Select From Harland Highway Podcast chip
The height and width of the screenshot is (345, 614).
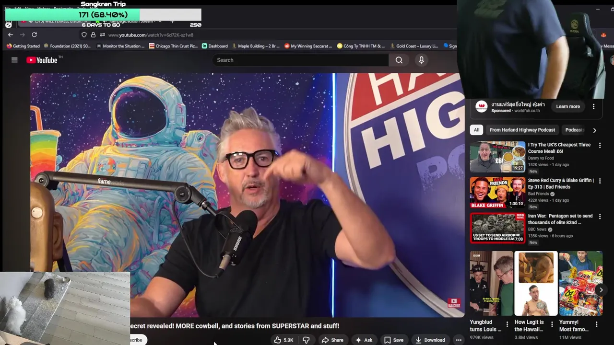click(x=522, y=130)
